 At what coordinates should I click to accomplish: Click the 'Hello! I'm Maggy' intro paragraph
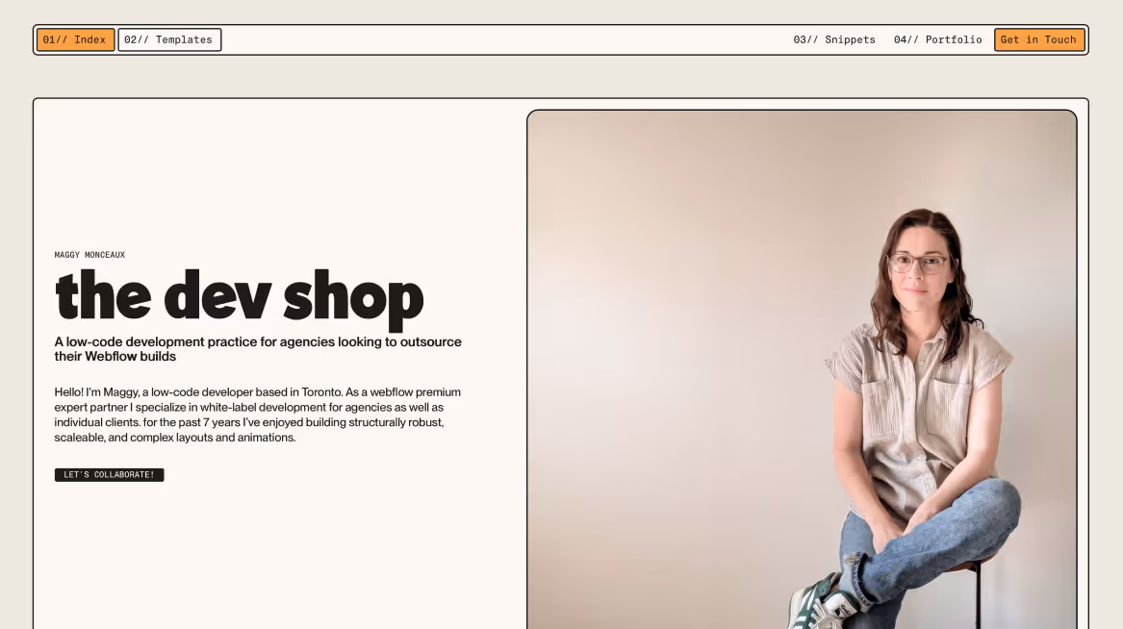[x=258, y=415]
